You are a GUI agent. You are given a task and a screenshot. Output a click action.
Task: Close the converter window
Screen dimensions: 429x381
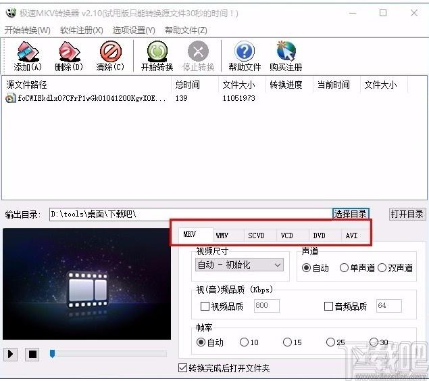pyautogui.click(x=414, y=13)
